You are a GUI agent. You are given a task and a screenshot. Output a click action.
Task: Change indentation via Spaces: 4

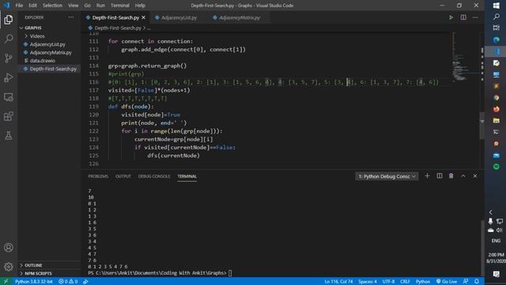367,282
